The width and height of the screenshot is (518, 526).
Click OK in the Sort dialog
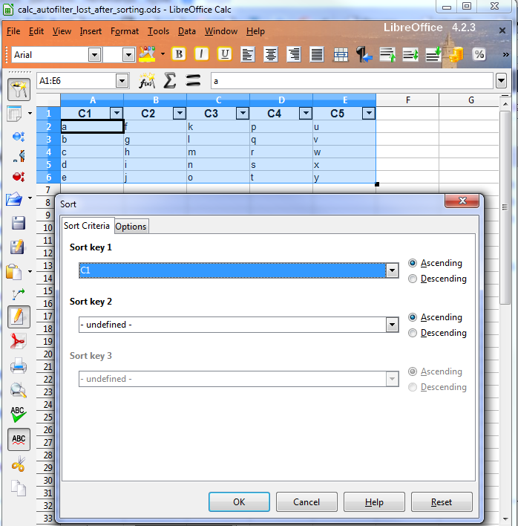(239, 502)
